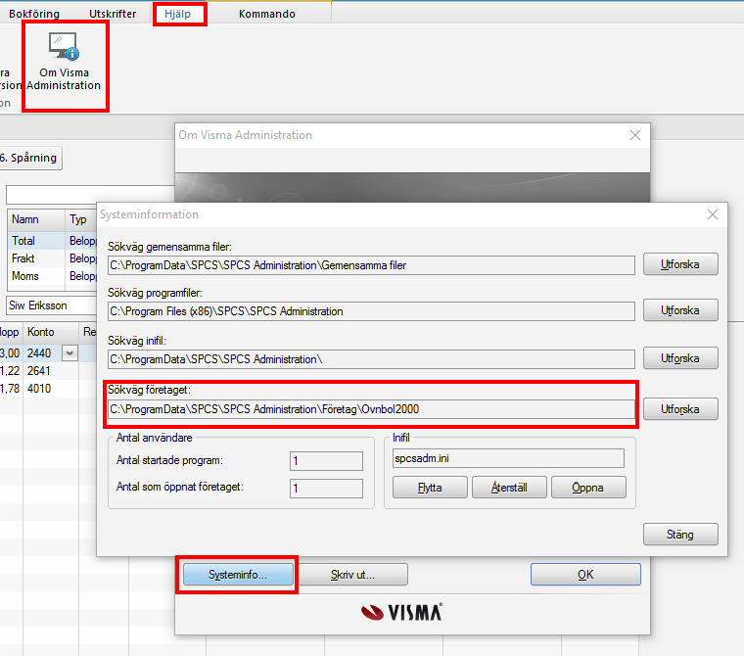Click the Konto column header
Viewport: 744px width, 656px height.
pyautogui.click(x=51, y=332)
